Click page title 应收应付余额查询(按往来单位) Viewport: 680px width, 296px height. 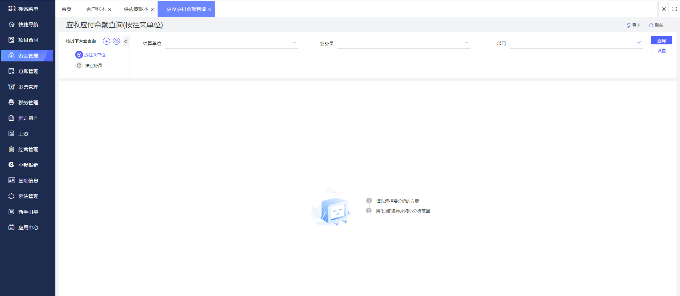114,25
